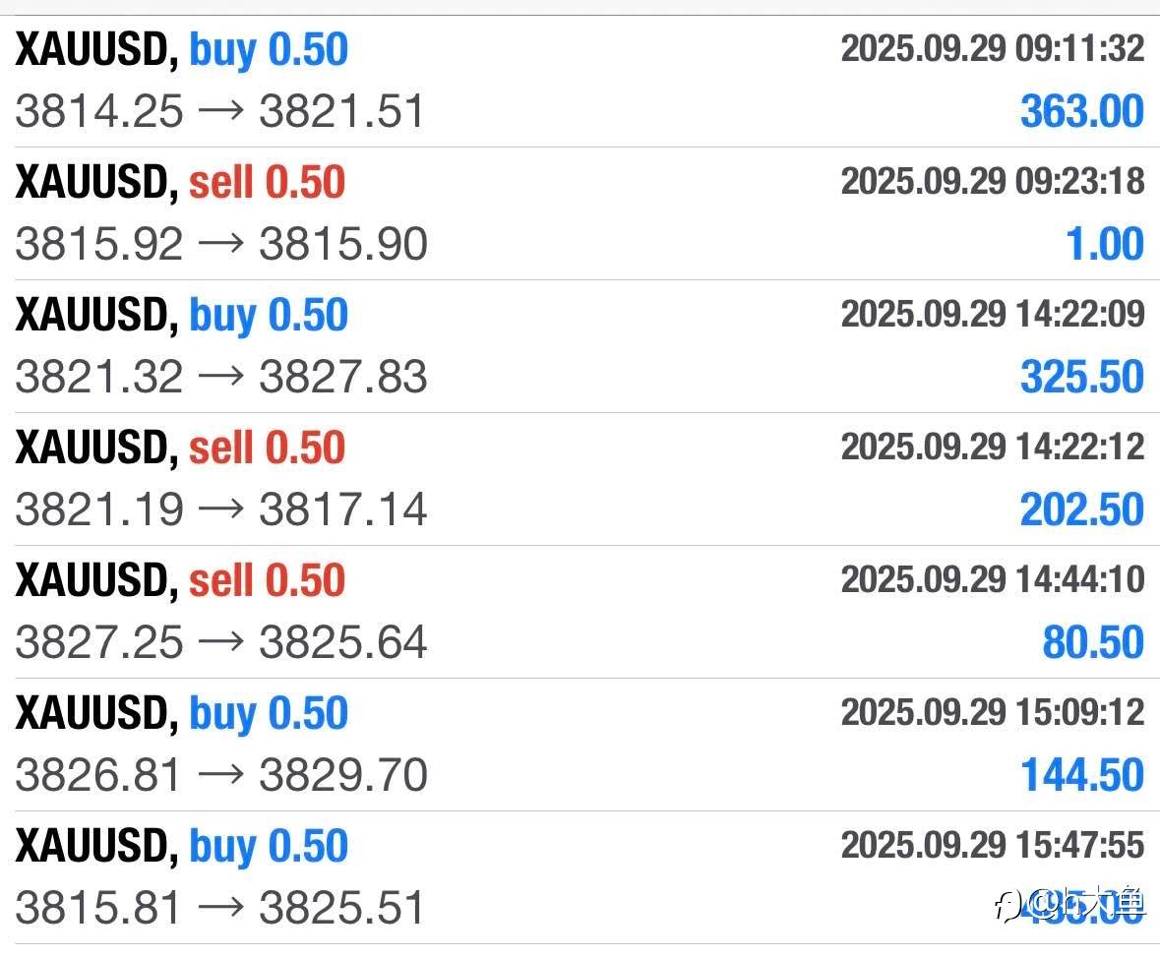This screenshot has height=957, width=1160.
Task: Click the 363.00 profit value
Action: coord(1081,111)
